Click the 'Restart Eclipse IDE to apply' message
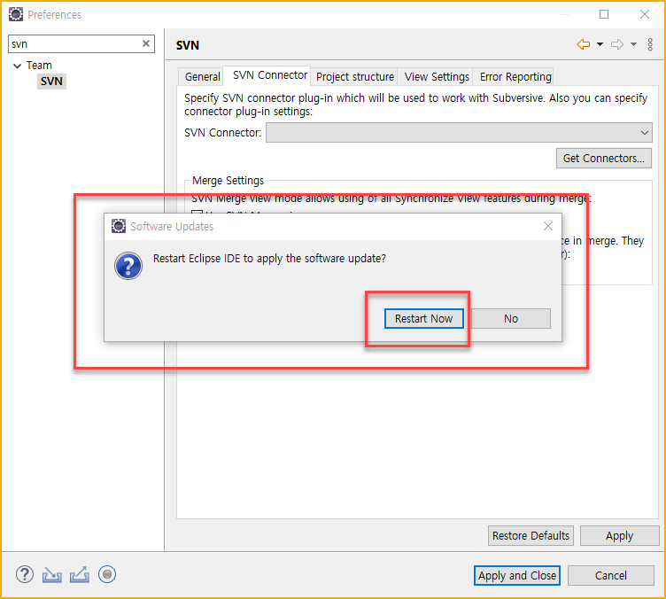Screen dimensions: 666x599 pos(269,258)
